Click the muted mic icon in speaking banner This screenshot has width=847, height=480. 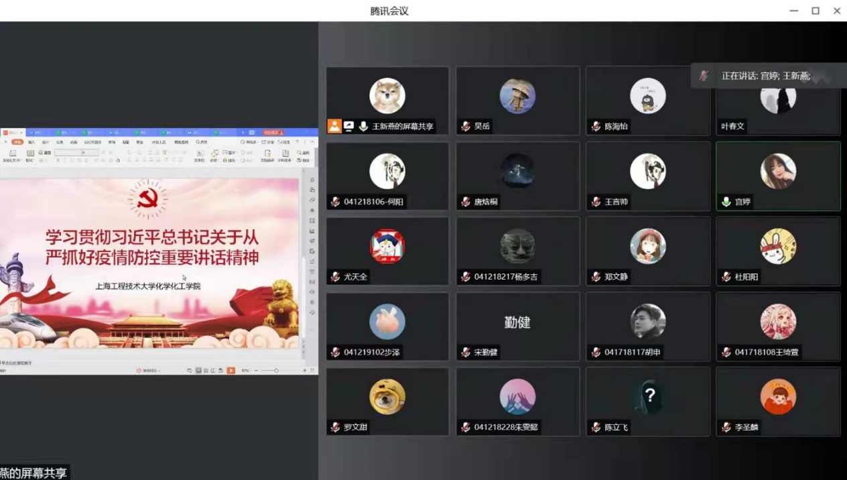tap(704, 76)
